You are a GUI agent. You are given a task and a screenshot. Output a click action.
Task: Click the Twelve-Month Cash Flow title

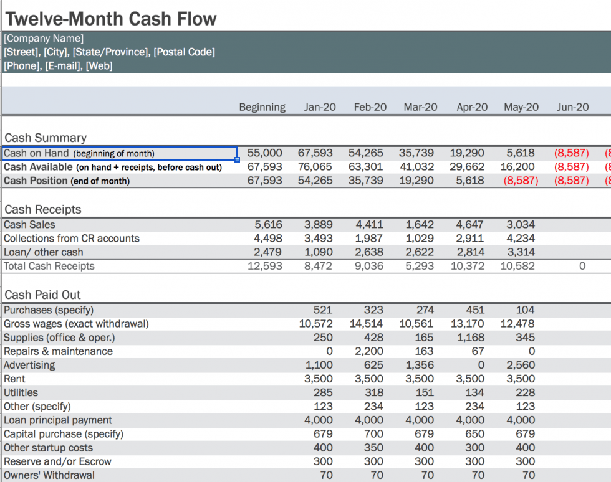(x=109, y=18)
